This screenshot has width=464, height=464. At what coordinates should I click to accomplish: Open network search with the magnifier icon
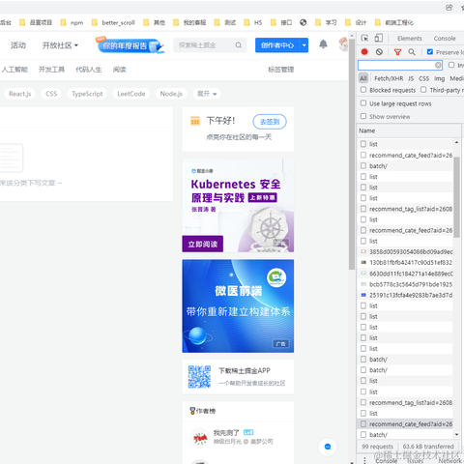(412, 52)
